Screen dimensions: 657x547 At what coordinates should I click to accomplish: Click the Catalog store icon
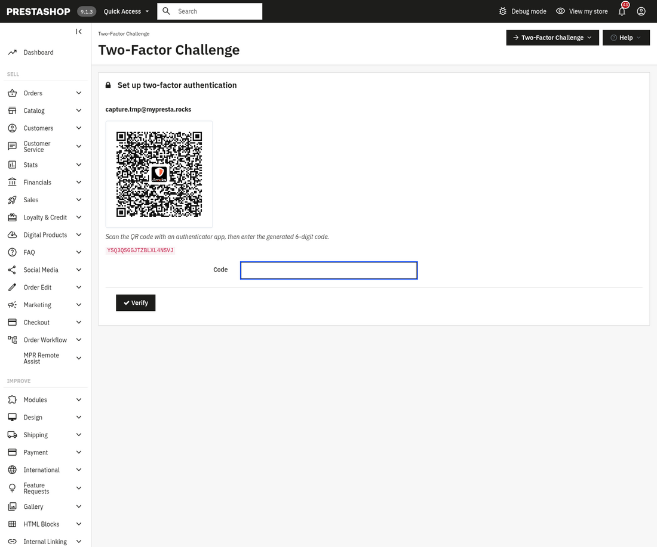pos(12,110)
